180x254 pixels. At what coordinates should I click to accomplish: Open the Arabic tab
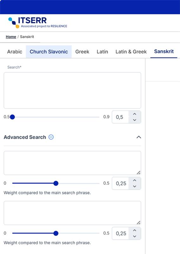point(15,52)
